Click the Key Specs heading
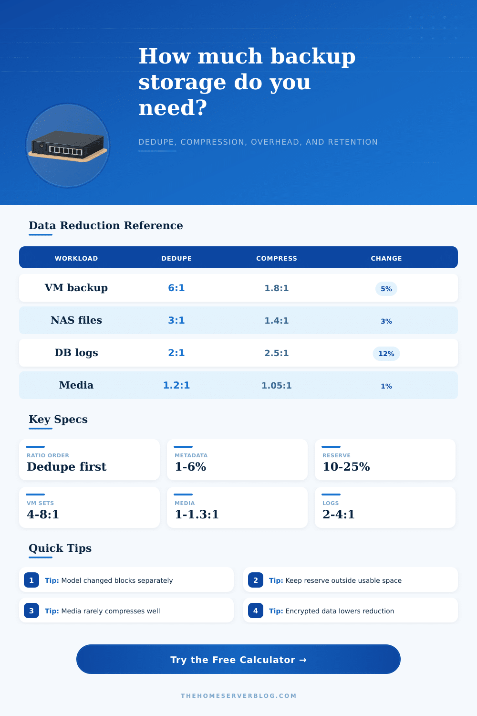The image size is (477, 716). [x=58, y=419]
